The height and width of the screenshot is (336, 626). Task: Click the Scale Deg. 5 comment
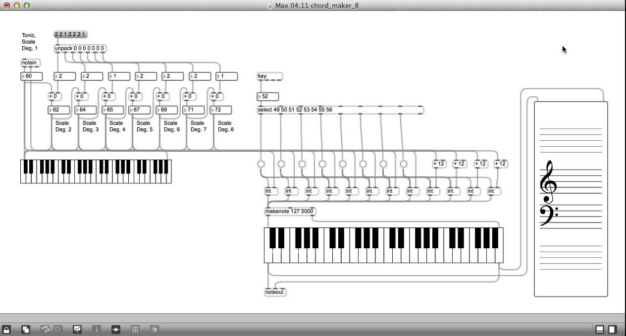145,126
